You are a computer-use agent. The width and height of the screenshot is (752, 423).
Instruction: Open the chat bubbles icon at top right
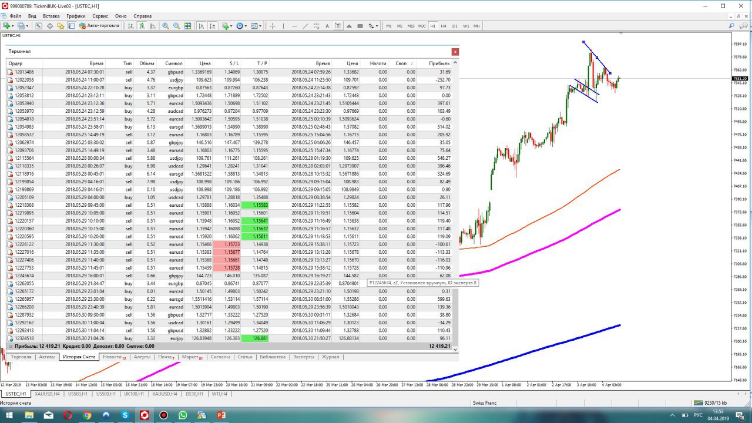click(742, 26)
